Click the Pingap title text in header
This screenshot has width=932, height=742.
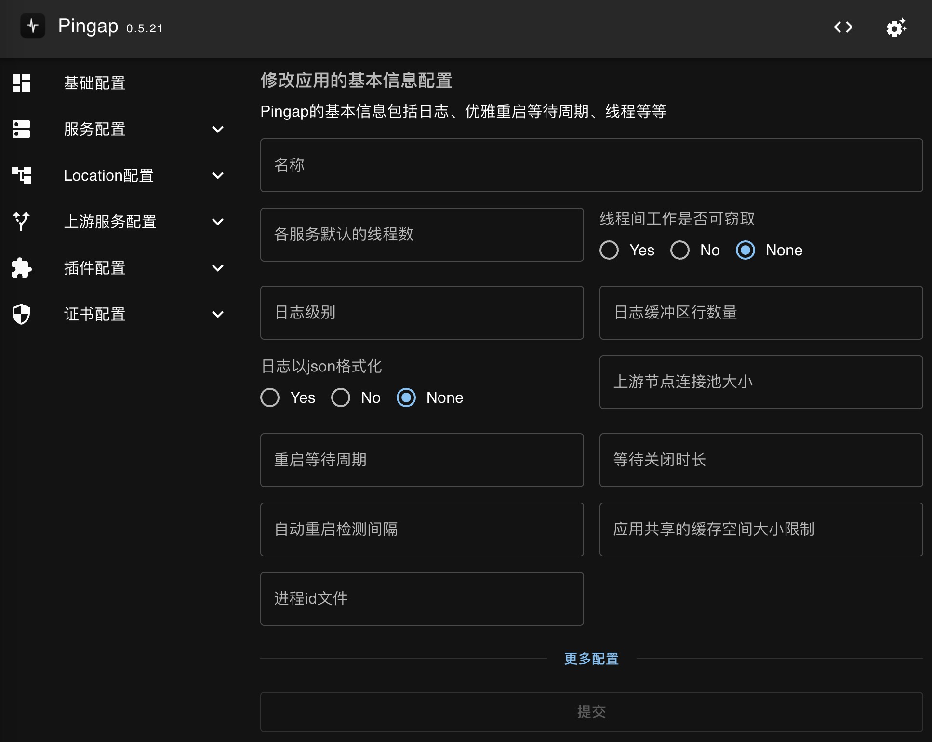88,26
